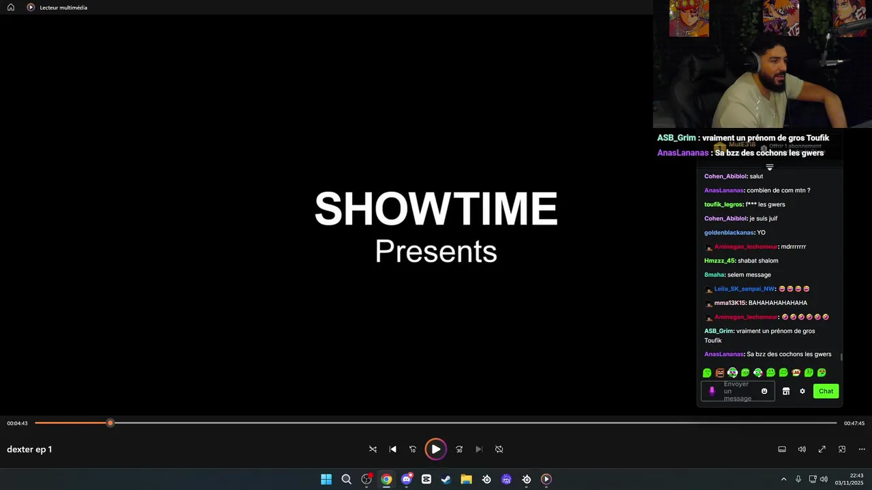The image size is (872, 490).
Task: Go to the previous track
Action: coord(392,449)
